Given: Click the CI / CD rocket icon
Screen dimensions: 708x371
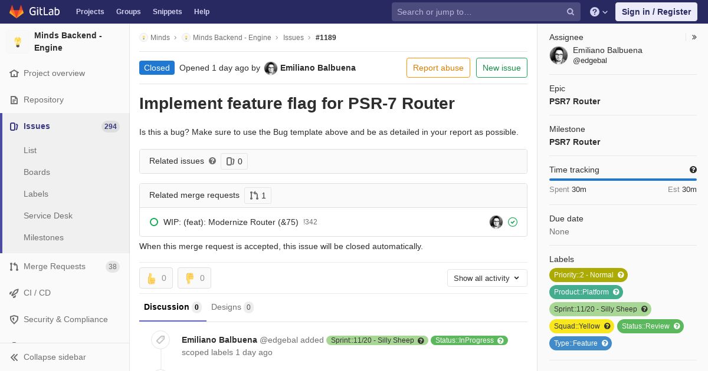Looking at the screenshot, I should (14, 293).
